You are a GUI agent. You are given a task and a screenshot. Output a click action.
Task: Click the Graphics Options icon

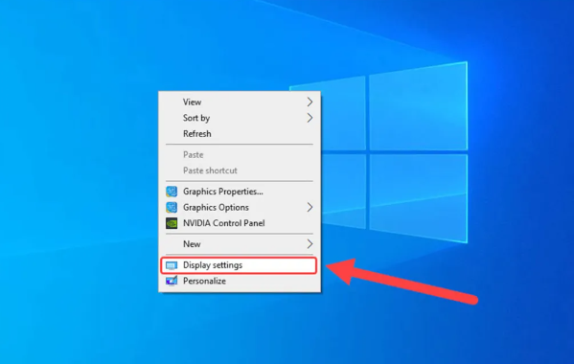[x=172, y=208]
